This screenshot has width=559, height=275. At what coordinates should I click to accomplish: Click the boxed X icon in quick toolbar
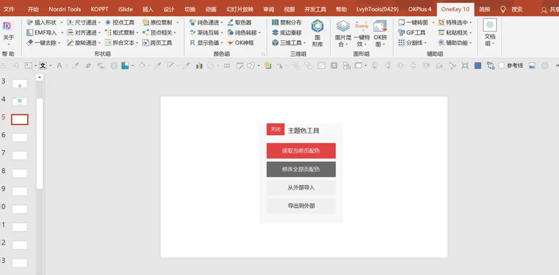334,66
